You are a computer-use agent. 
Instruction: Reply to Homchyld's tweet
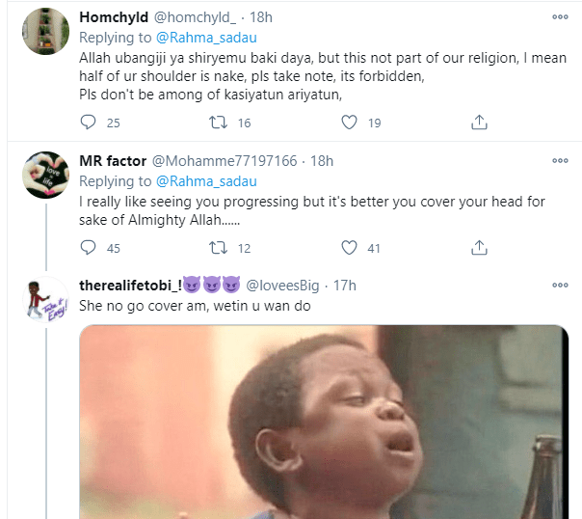(89, 123)
